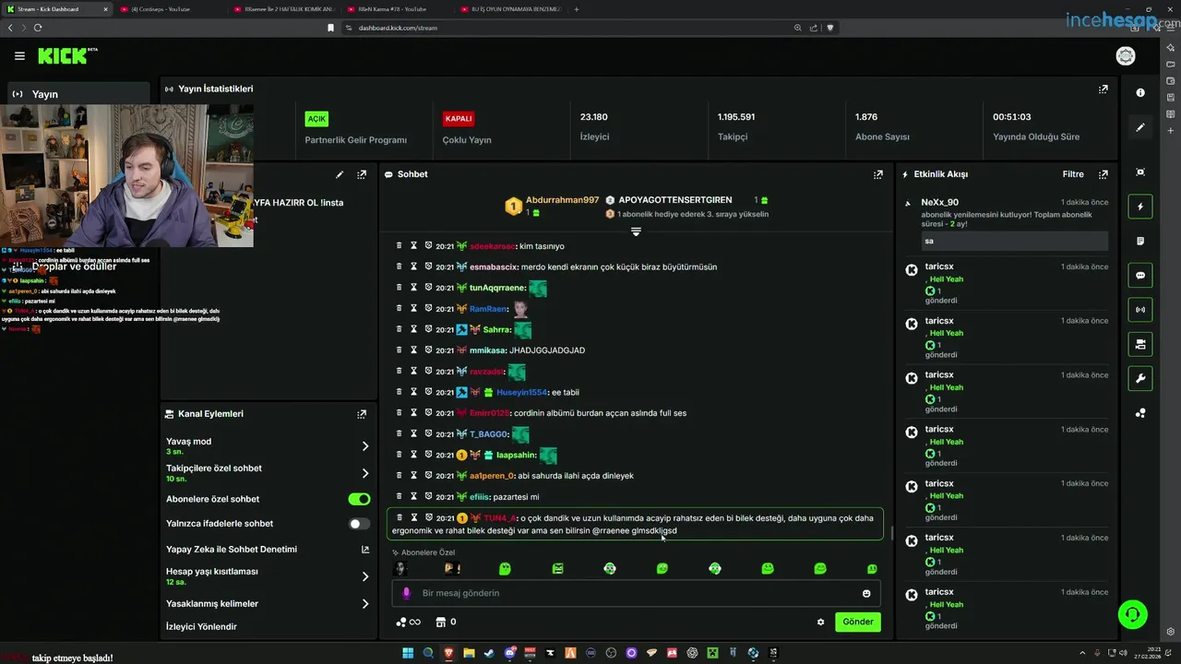Toggle the camera preview panel icon in the sidebar
The height and width of the screenshot is (664, 1181).
[x=1140, y=344]
